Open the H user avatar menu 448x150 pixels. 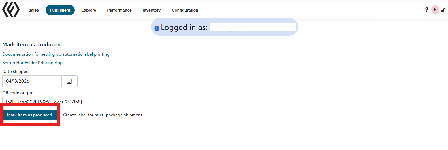pyautogui.click(x=435, y=10)
